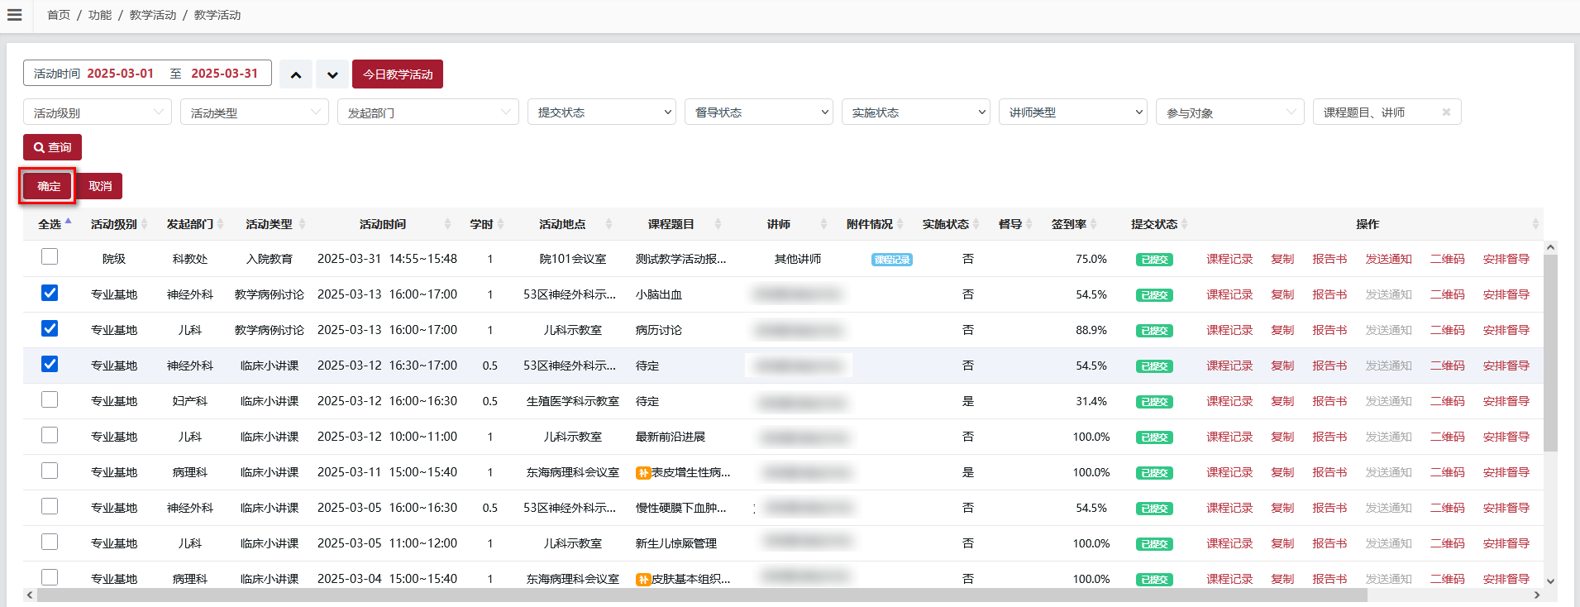Click 课程记录 badge in 院101会议室 row
The image size is (1580, 607).
891,260
